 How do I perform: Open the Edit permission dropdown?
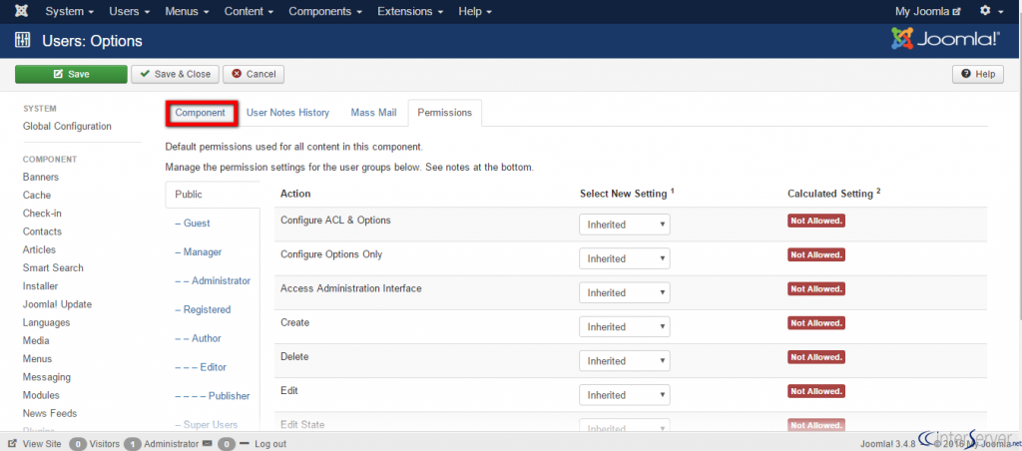click(x=625, y=395)
